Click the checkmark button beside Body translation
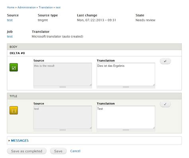 [165, 61]
